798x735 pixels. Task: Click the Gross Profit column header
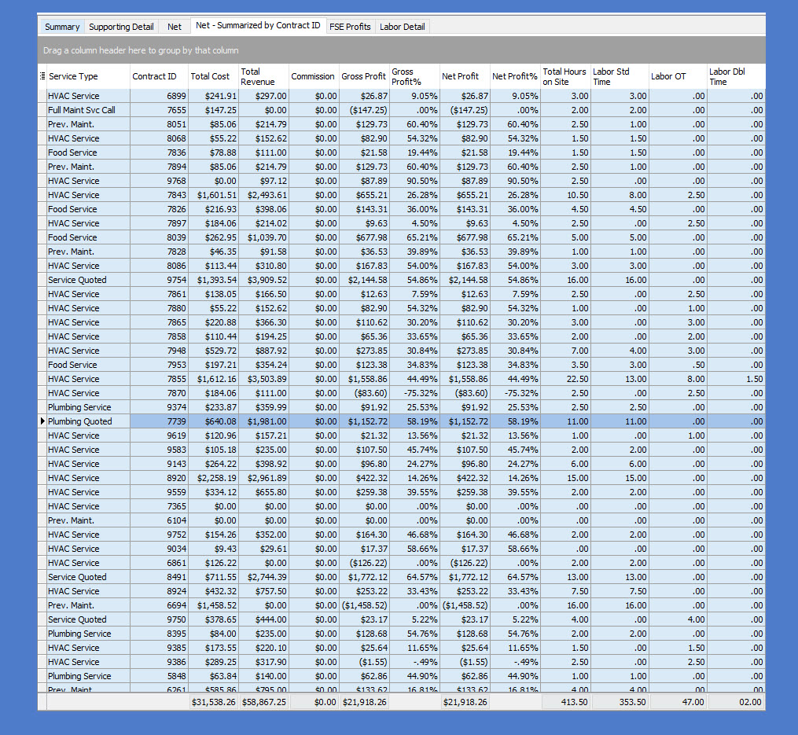364,76
